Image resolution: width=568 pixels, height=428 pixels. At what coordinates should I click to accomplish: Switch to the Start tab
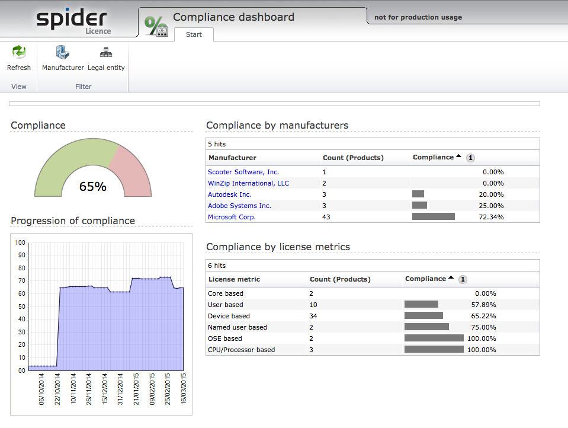tap(194, 34)
